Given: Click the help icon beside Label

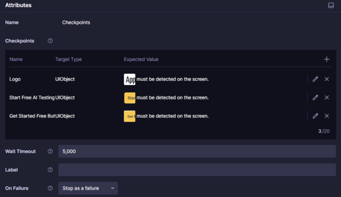Looking at the screenshot, I should pos(50,170).
